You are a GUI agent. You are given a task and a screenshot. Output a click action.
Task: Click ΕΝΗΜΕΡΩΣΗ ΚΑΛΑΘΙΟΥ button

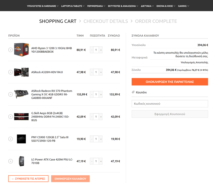[70, 179]
